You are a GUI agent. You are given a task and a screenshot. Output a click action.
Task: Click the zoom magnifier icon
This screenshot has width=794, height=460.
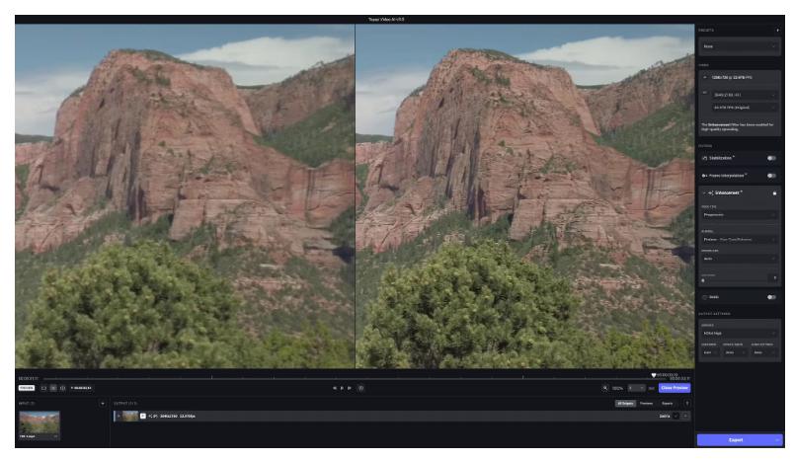pyautogui.click(x=604, y=388)
